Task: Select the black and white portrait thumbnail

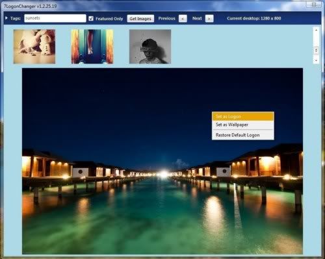Action: pos(150,47)
